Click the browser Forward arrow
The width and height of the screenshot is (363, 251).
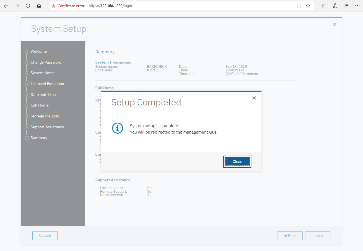pyautogui.click(x=17, y=6)
